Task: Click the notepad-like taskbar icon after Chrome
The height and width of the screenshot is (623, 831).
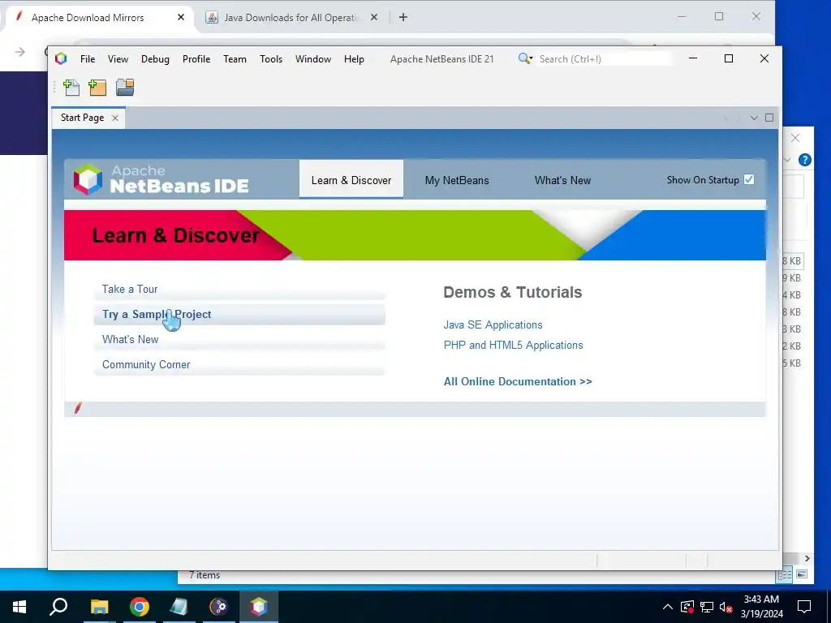Action: [179, 607]
